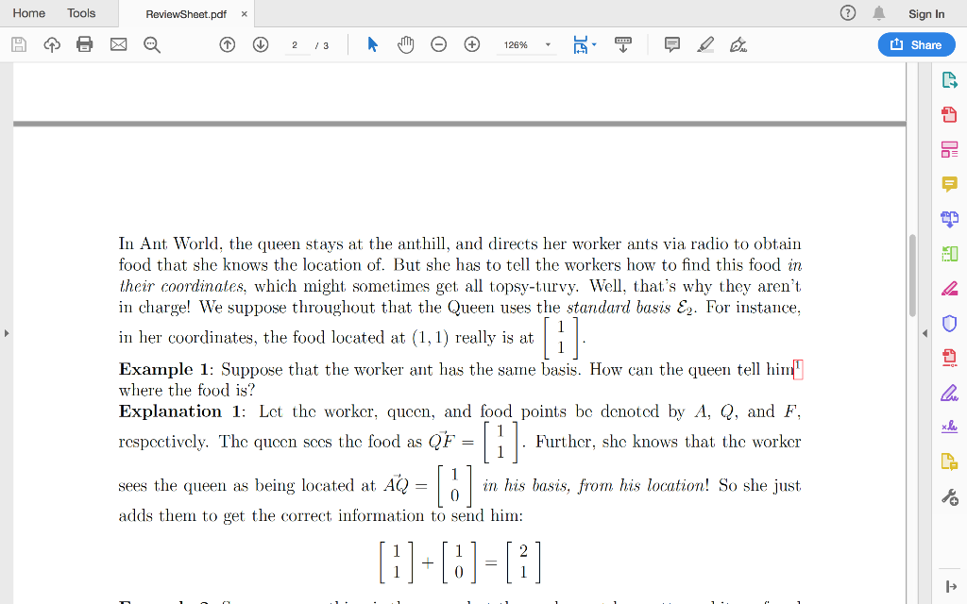Zoom in with plus button
The width and height of the screenshot is (967, 604).
click(472, 44)
